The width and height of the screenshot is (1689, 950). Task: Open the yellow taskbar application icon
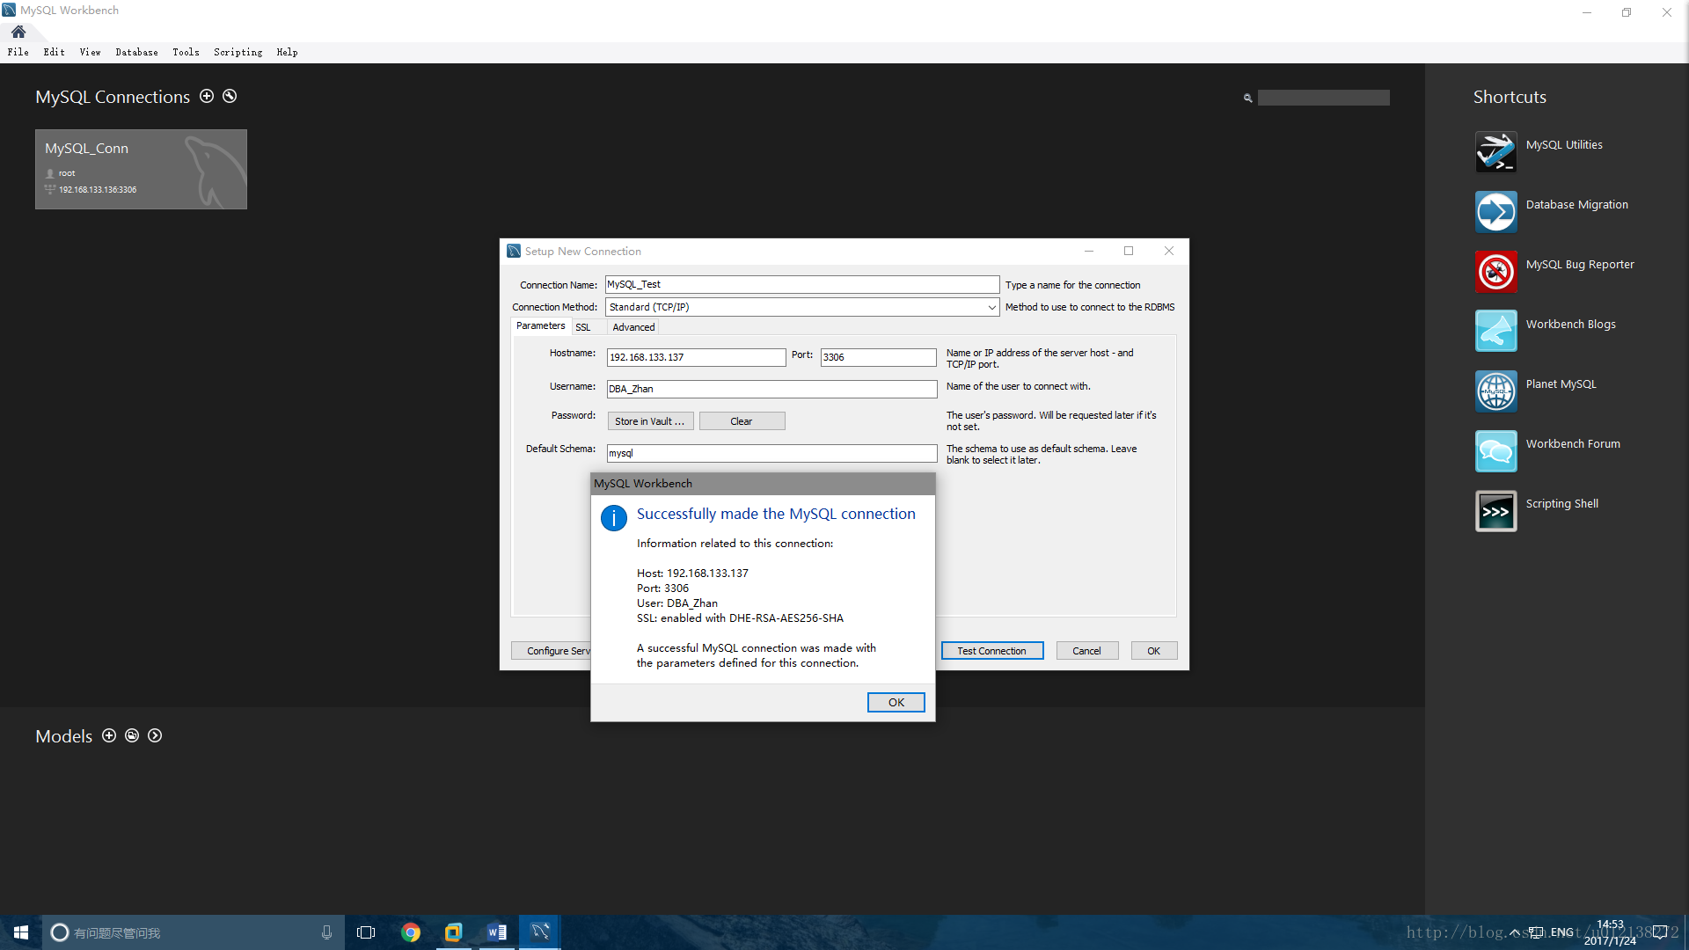coord(453,932)
